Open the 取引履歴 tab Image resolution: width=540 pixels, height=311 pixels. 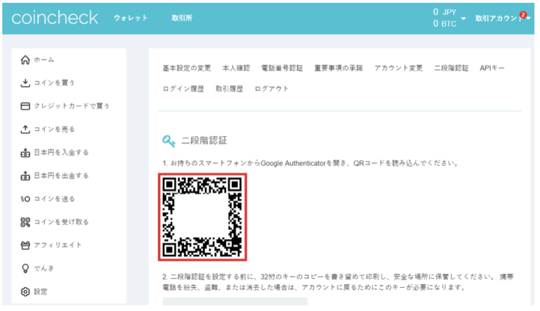tap(230, 89)
